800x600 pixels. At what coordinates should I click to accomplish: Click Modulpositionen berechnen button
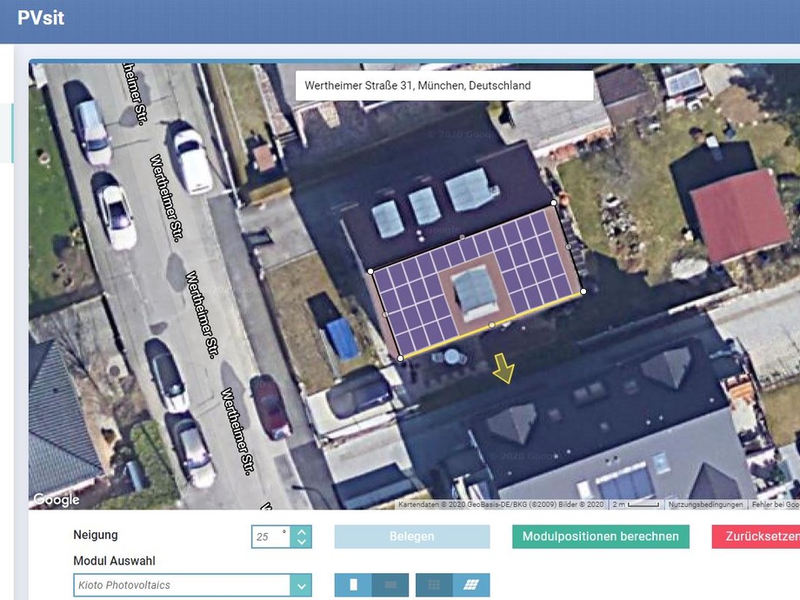601,537
